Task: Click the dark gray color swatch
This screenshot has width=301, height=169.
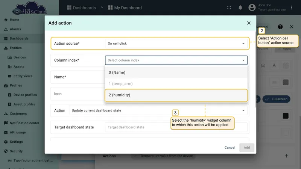Action: [x=286, y=82]
